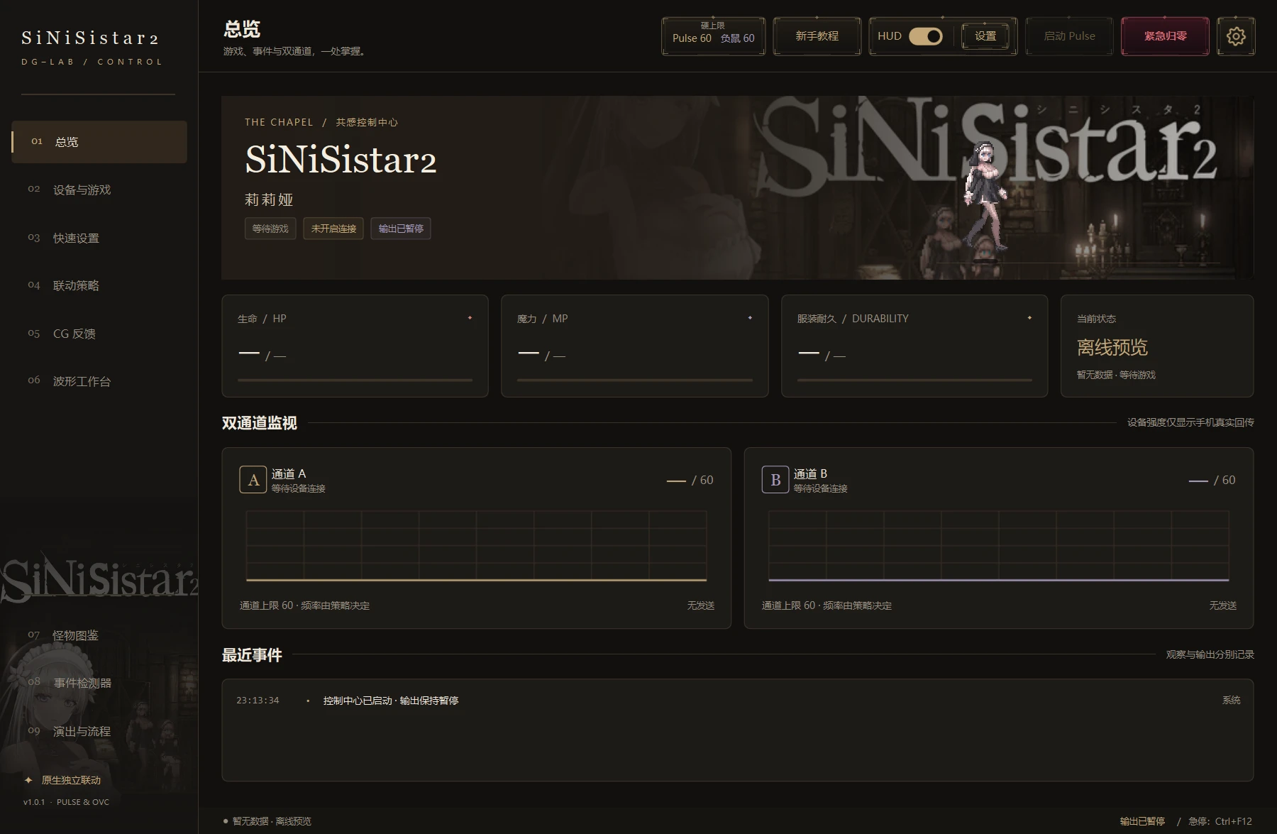Click the Channel B letter badge
Image resolution: width=1277 pixels, height=834 pixels.
click(775, 480)
